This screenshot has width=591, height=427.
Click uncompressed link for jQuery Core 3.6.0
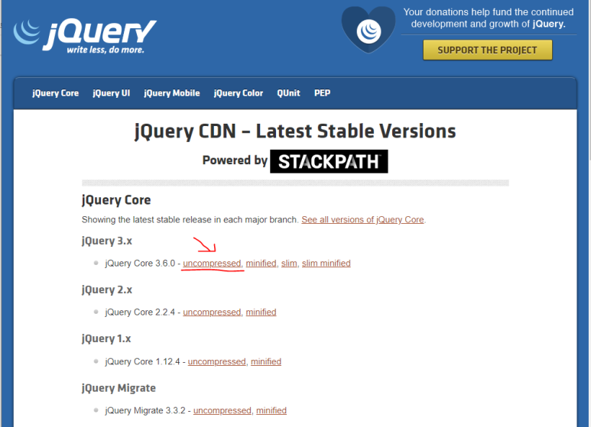tap(212, 264)
